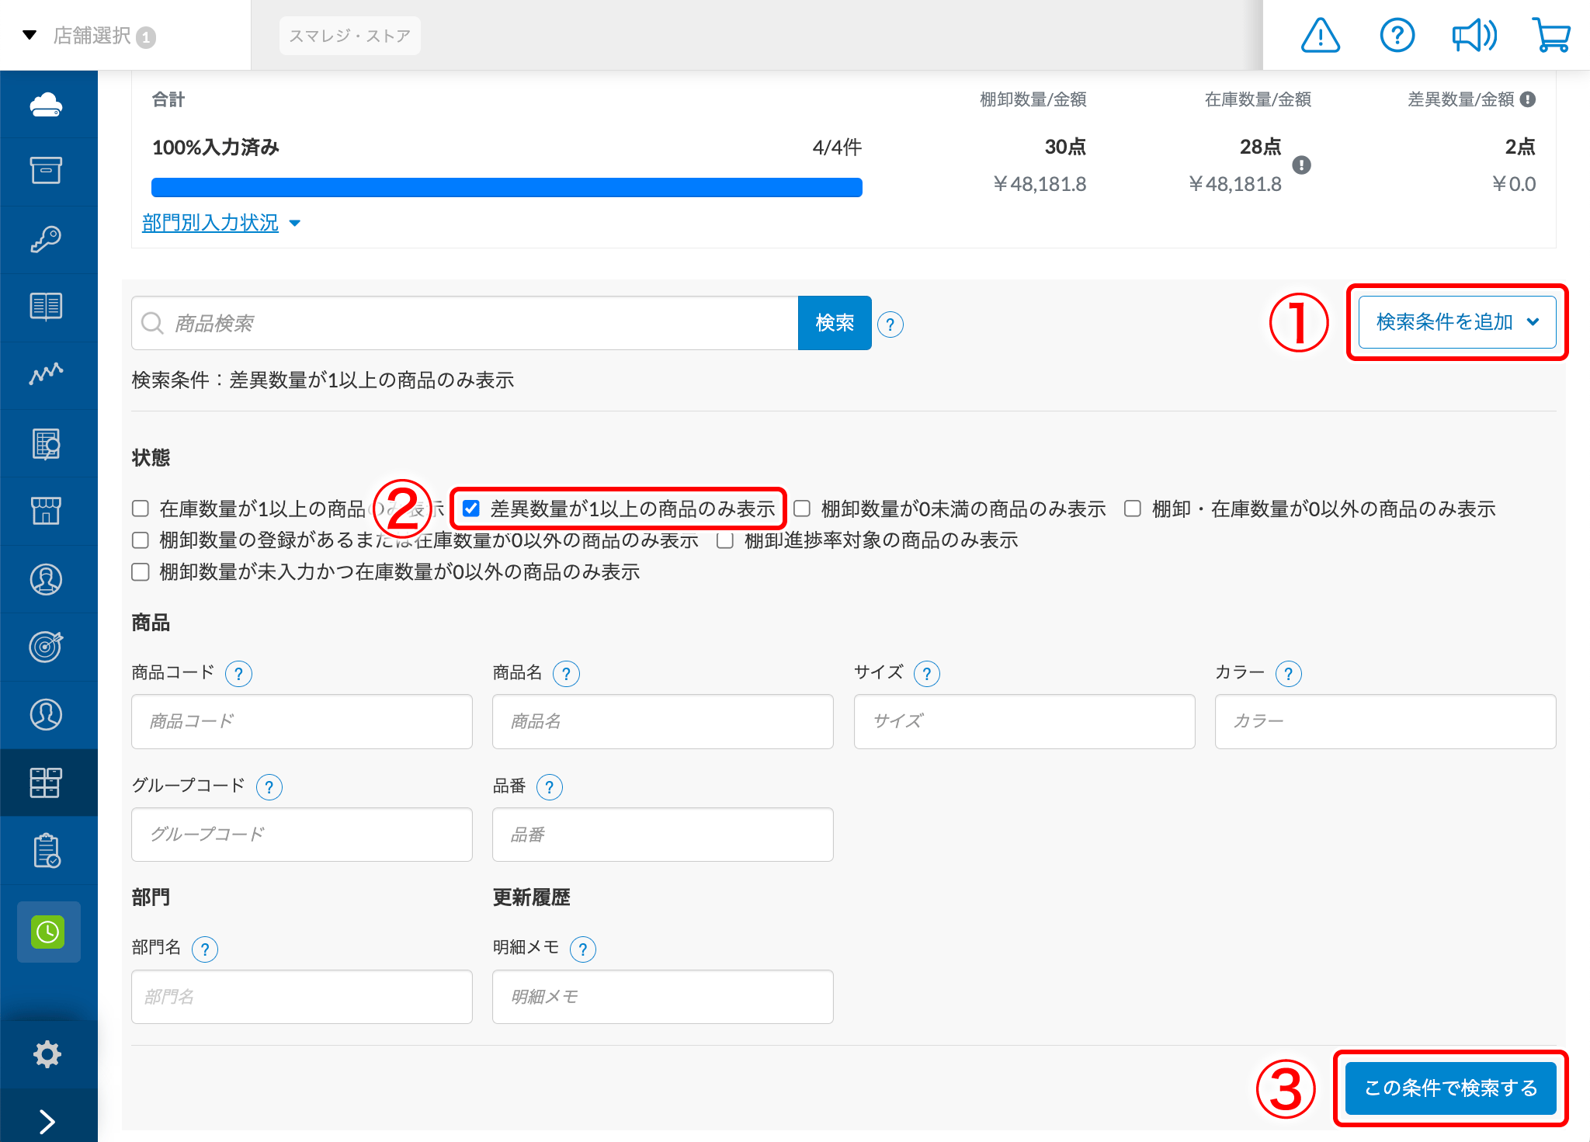Open the announcements megaphone icon

point(1474,34)
